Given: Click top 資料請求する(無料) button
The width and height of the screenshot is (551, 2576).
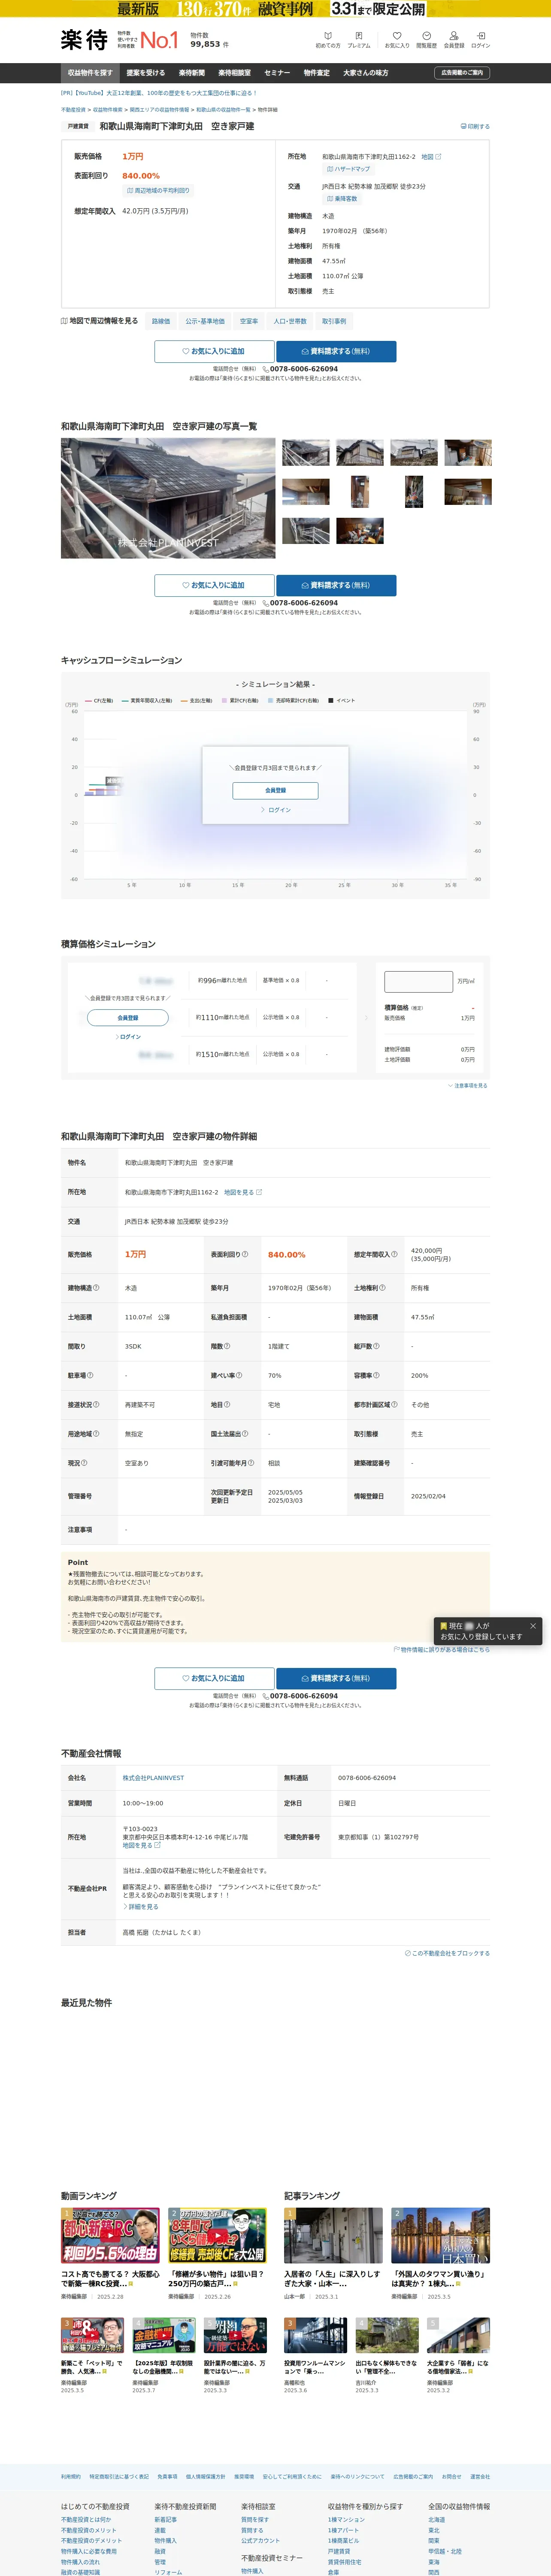Looking at the screenshot, I should [336, 351].
